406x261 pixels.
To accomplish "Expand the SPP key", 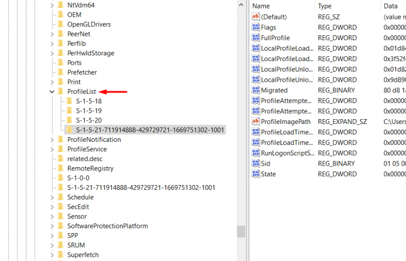I will pyautogui.click(x=52, y=236).
